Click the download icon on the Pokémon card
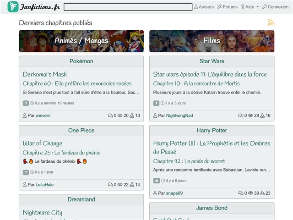Screen dimensions: 293x220 tap(132, 115)
